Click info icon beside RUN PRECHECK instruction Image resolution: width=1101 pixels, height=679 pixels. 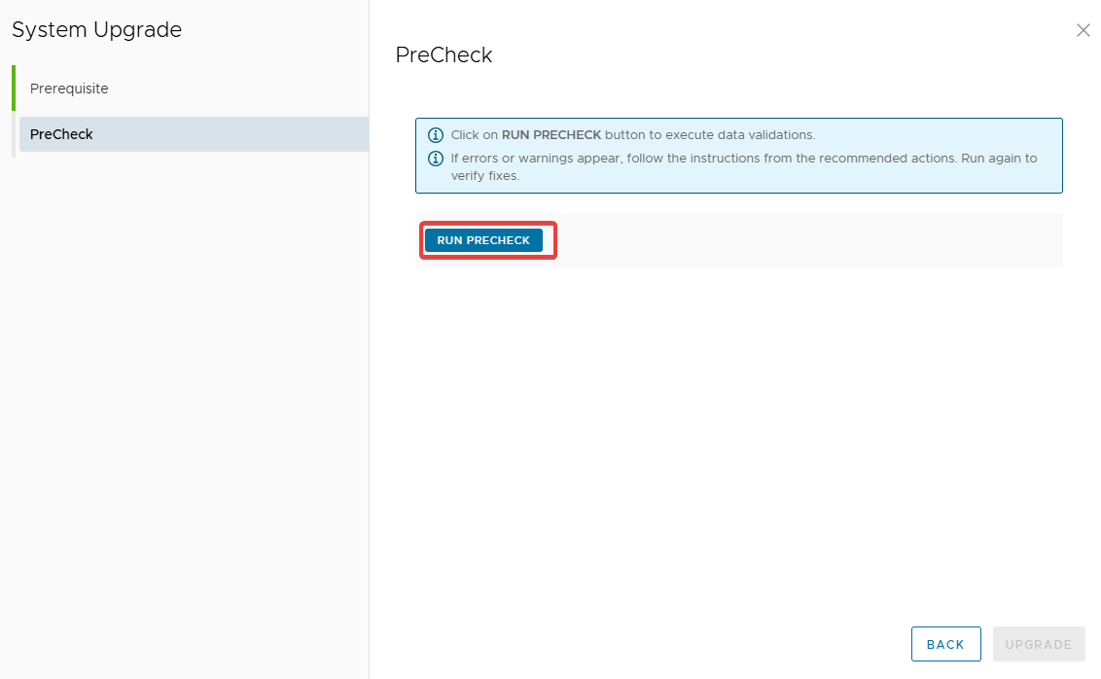(x=436, y=135)
